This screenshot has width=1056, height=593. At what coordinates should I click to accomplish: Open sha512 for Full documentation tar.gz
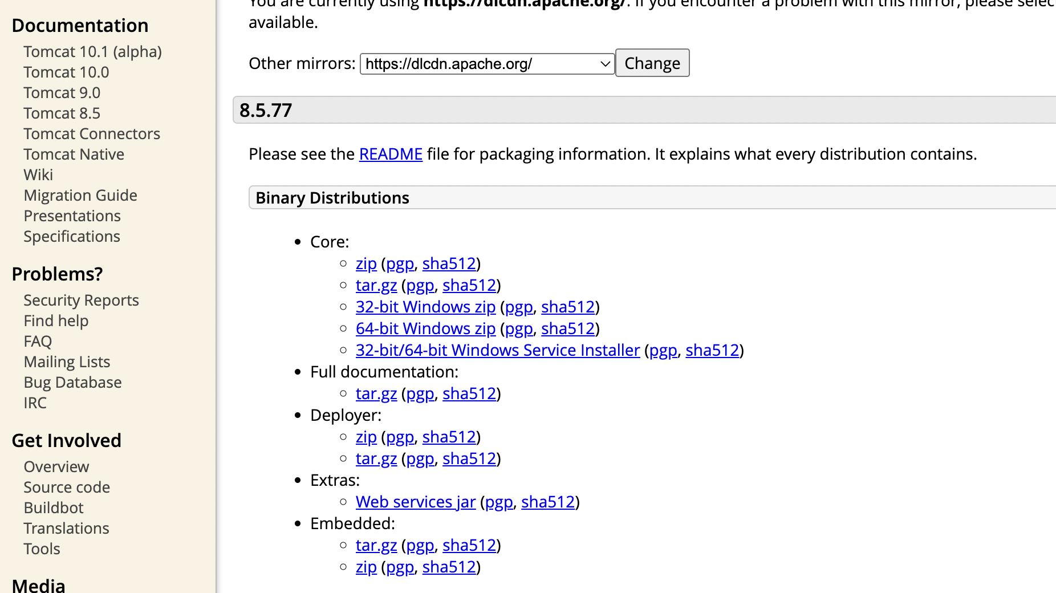point(469,393)
